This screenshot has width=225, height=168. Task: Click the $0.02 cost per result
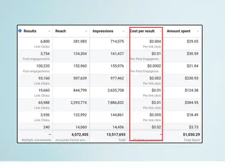coord(156,127)
